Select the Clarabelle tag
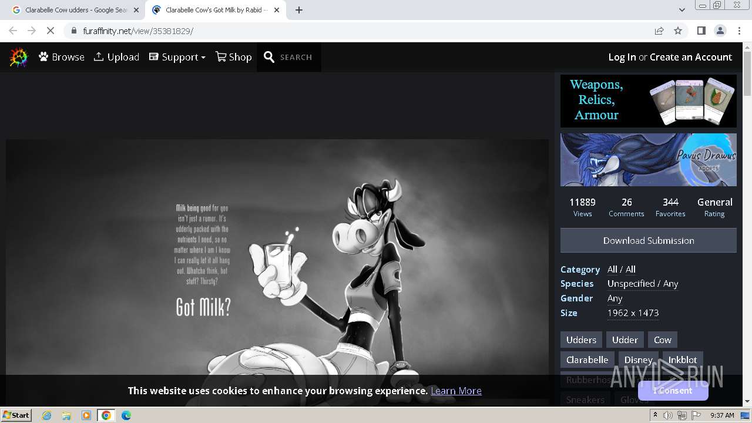 (587, 360)
